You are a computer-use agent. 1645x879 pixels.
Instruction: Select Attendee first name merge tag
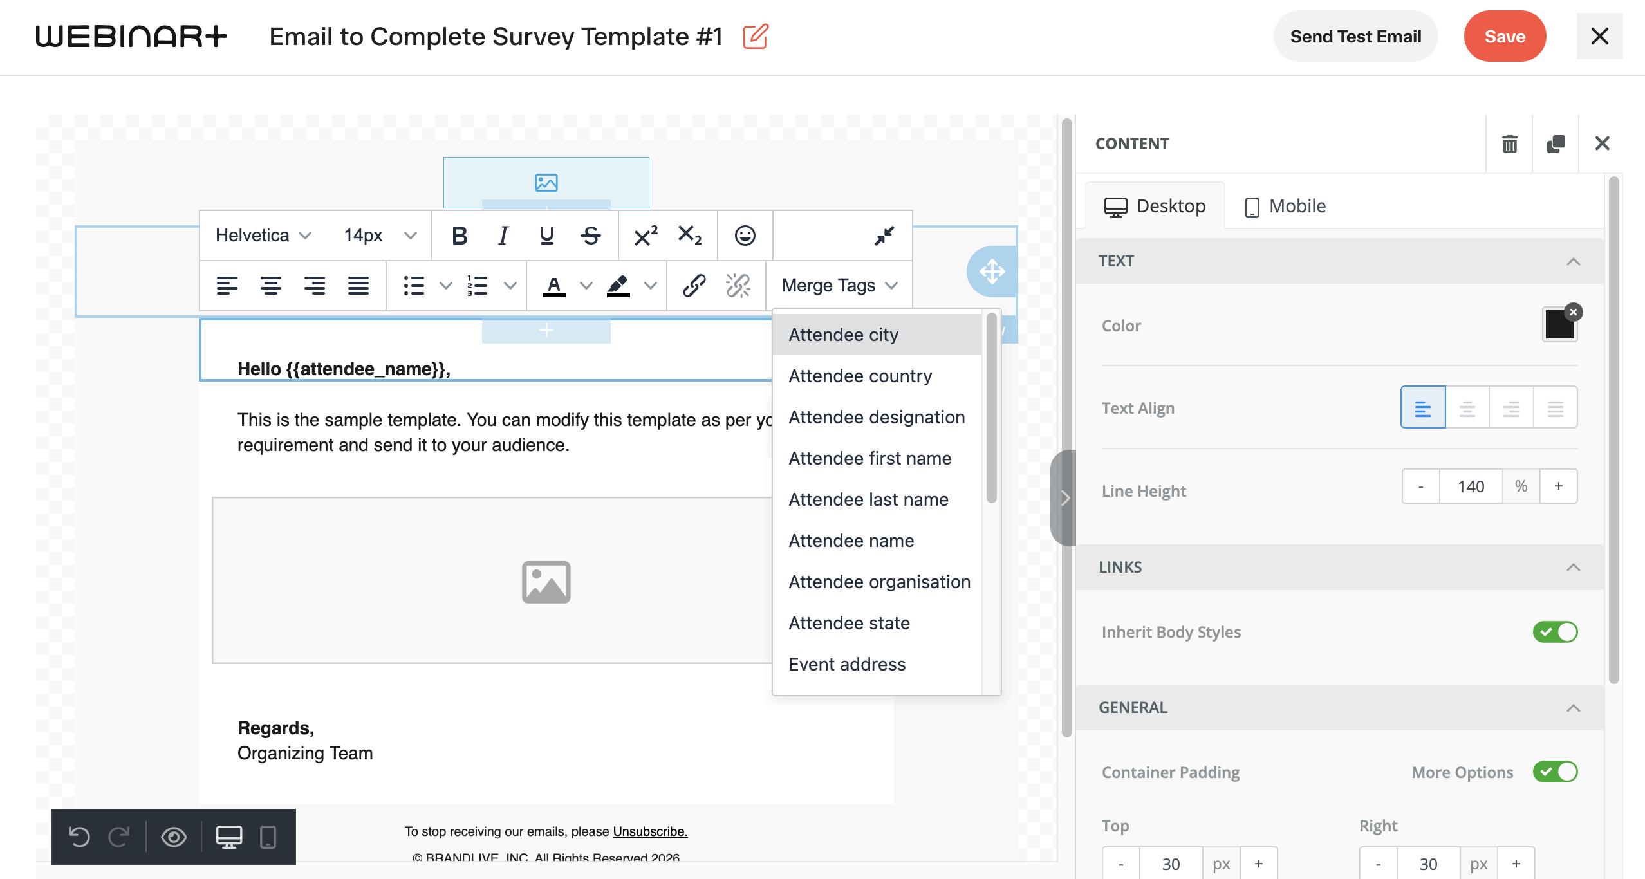click(x=877, y=458)
